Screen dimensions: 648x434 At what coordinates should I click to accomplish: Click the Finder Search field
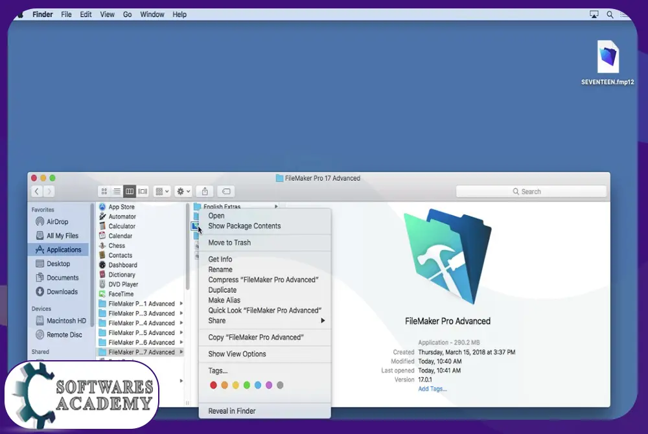tap(531, 192)
